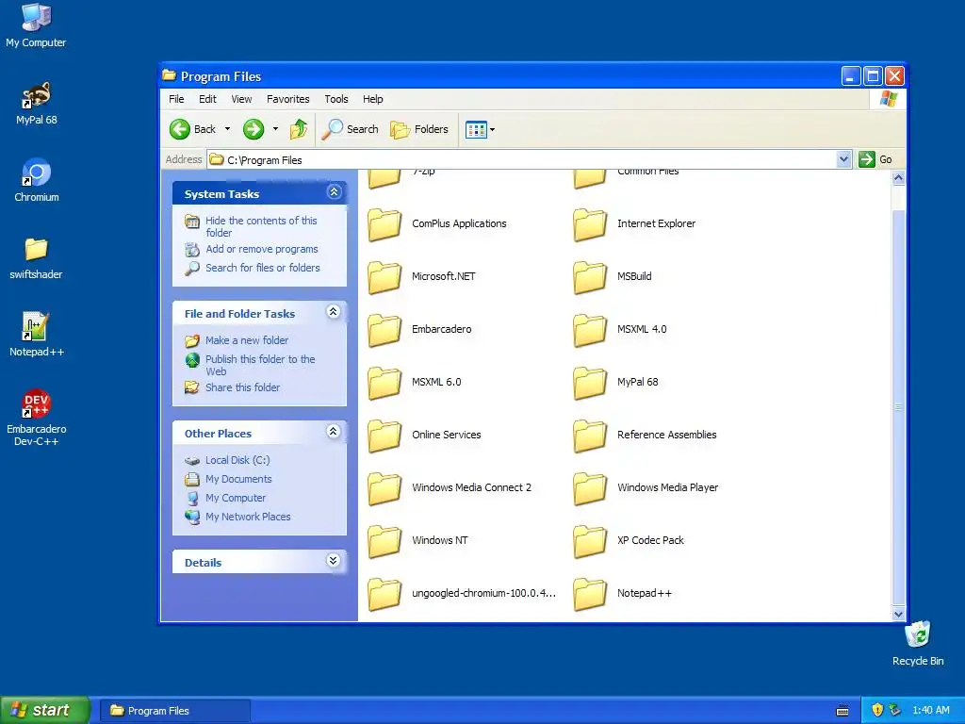Open the Start menu
Screen dimensions: 965x724
pyautogui.click(x=45, y=710)
